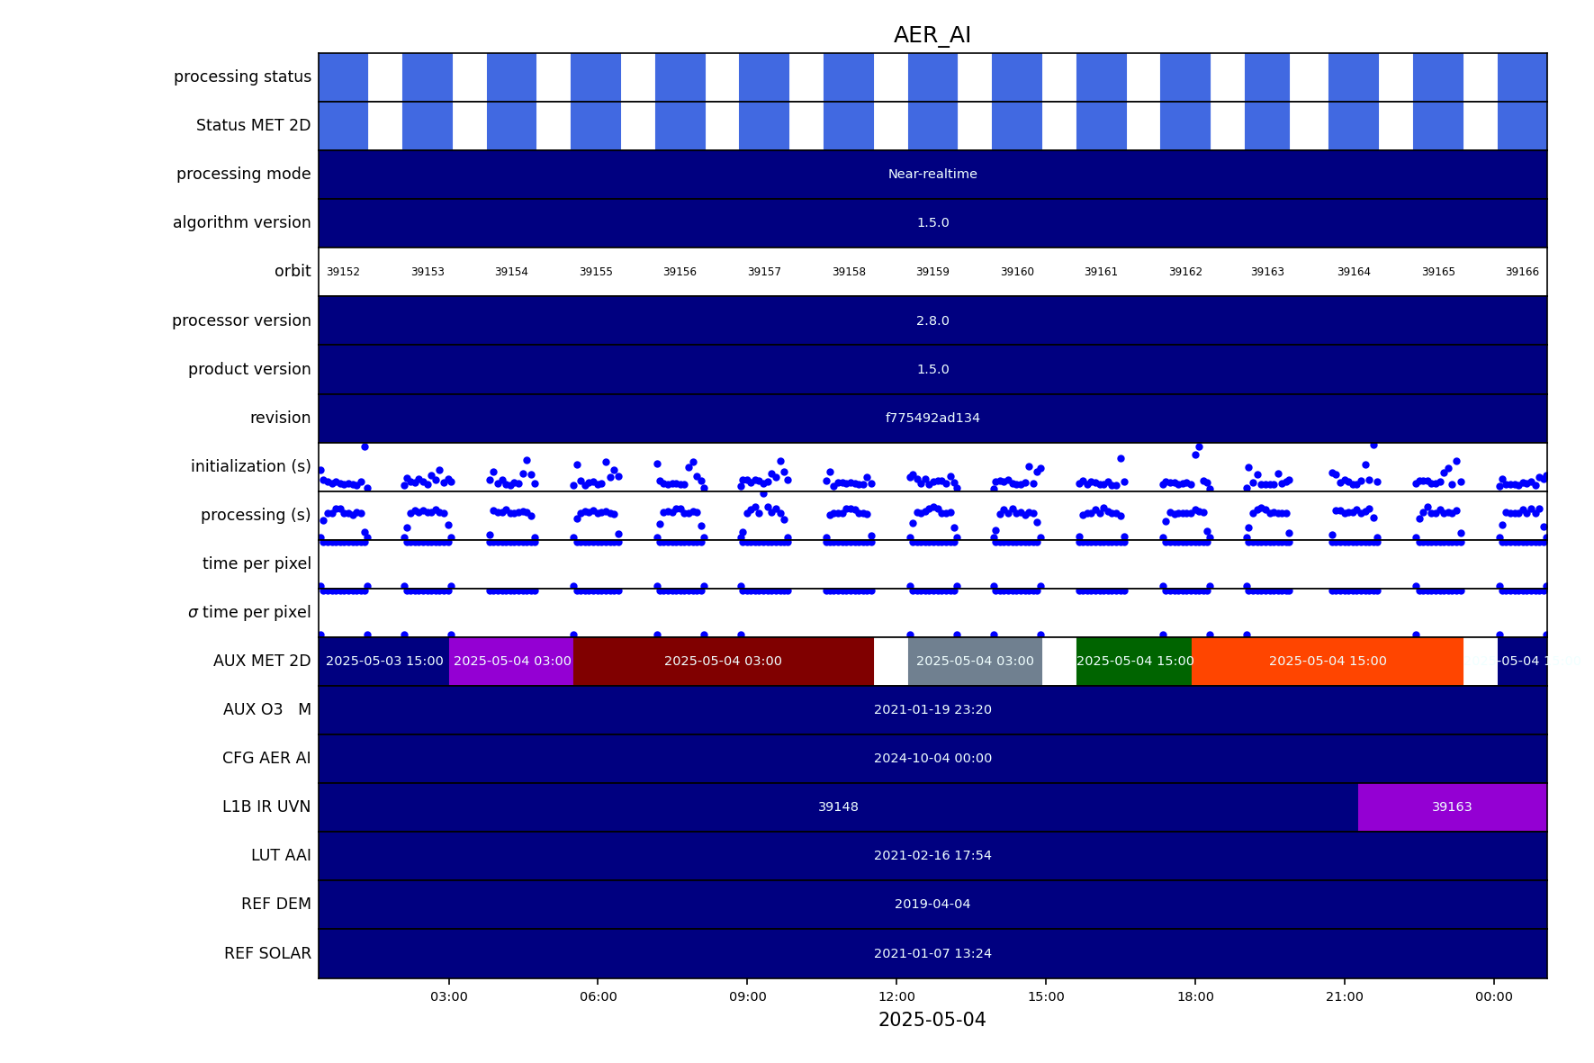Viewport: 1594px width, 1063px height.
Task: Click the processor version 2.8.0 bar
Action: coord(932,321)
